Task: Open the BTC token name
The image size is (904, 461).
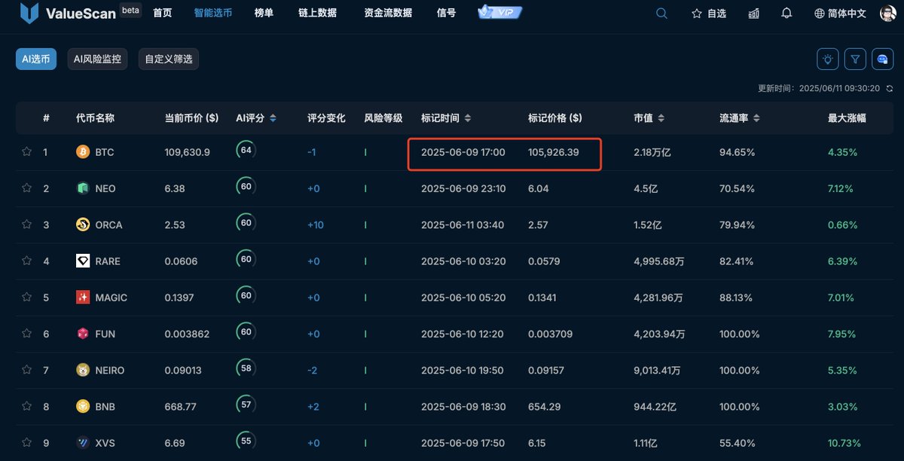Action: click(x=105, y=152)
